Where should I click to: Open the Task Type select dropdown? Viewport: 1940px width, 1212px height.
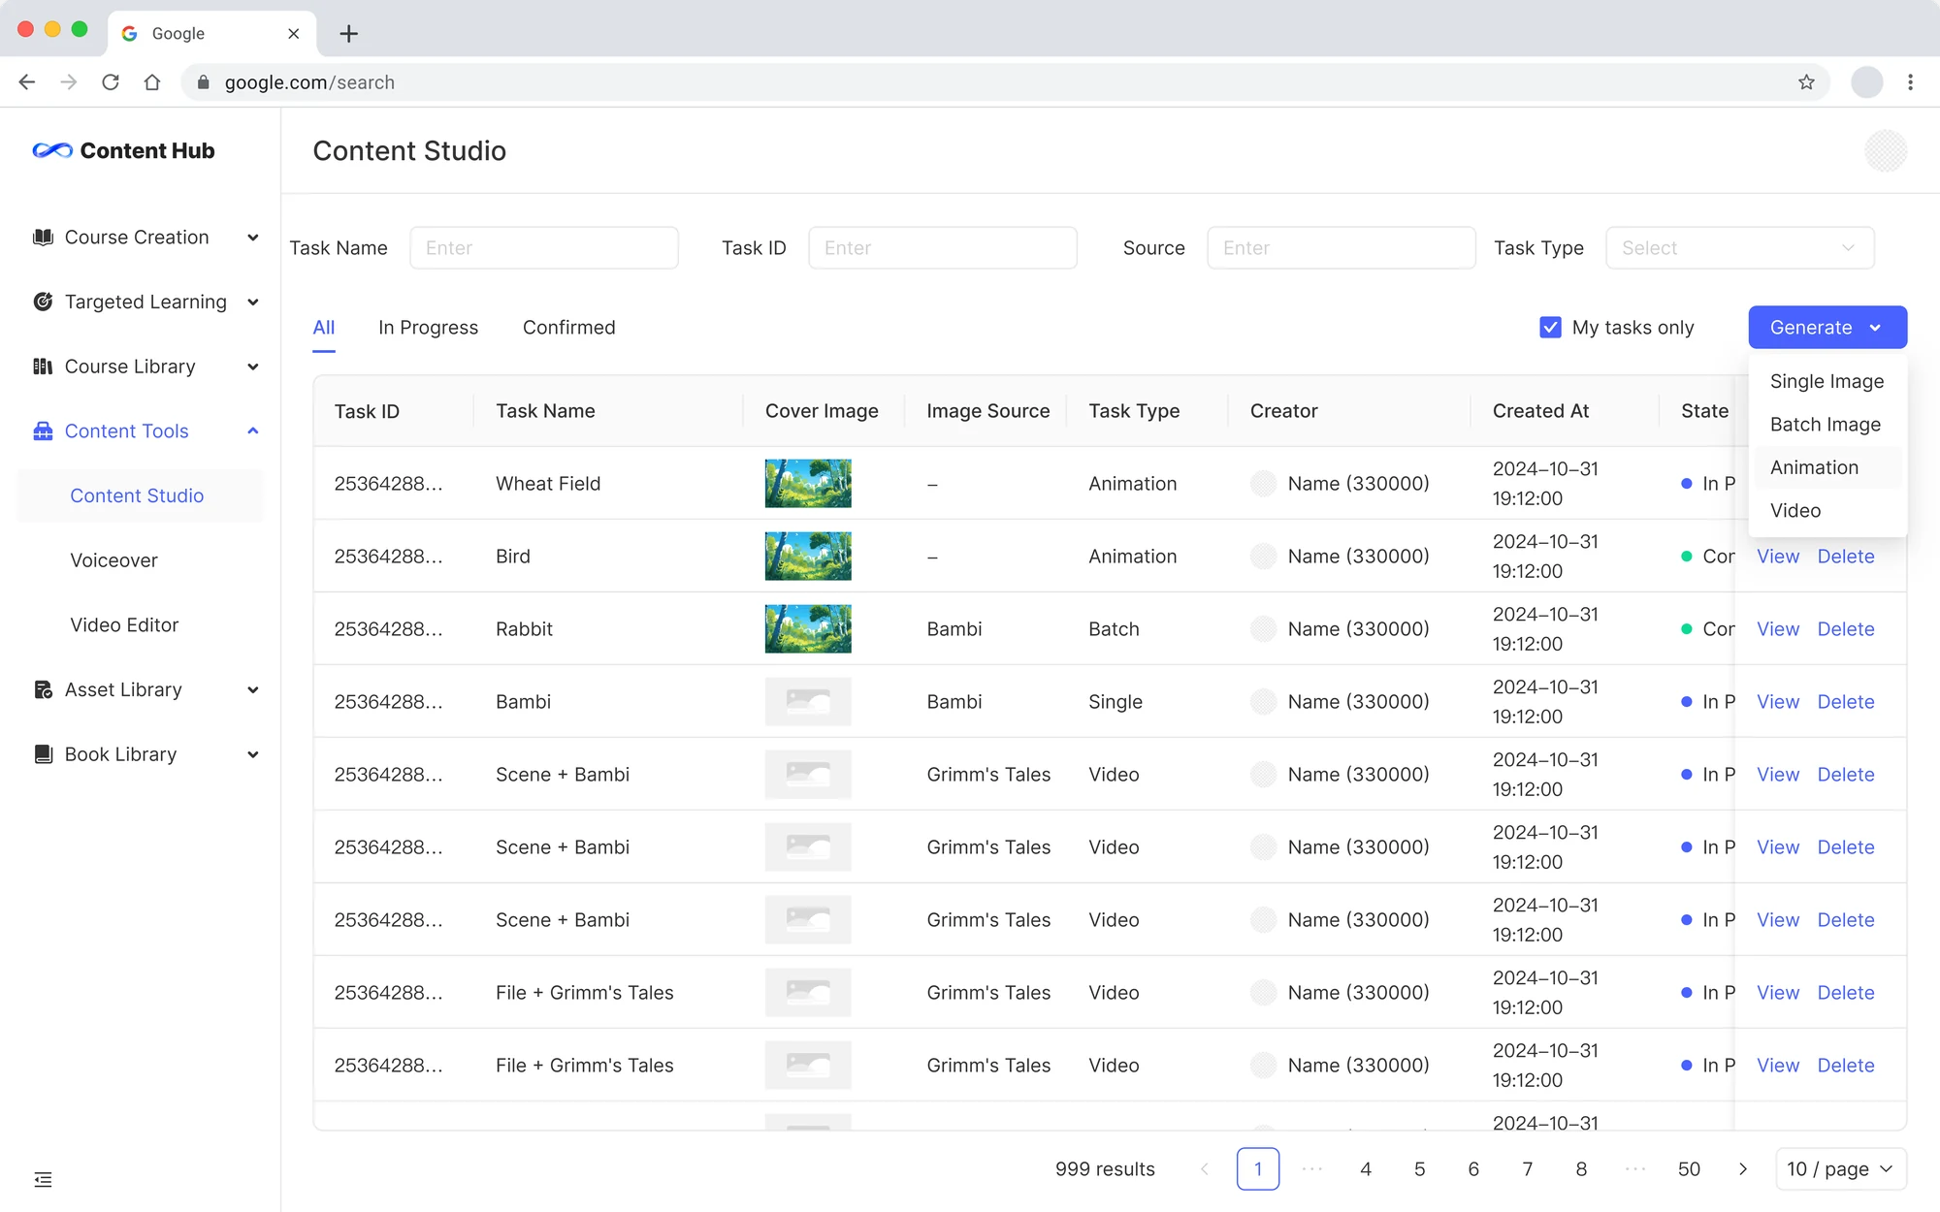tap(1740, 248)
